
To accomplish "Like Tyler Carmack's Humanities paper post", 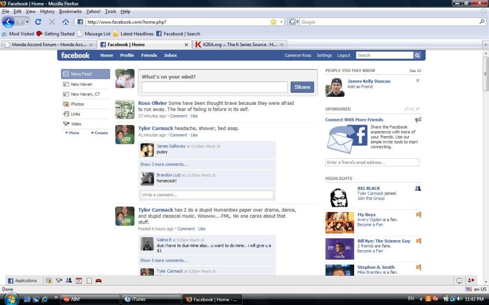I will pyautogui.click(x=201, y=228).
